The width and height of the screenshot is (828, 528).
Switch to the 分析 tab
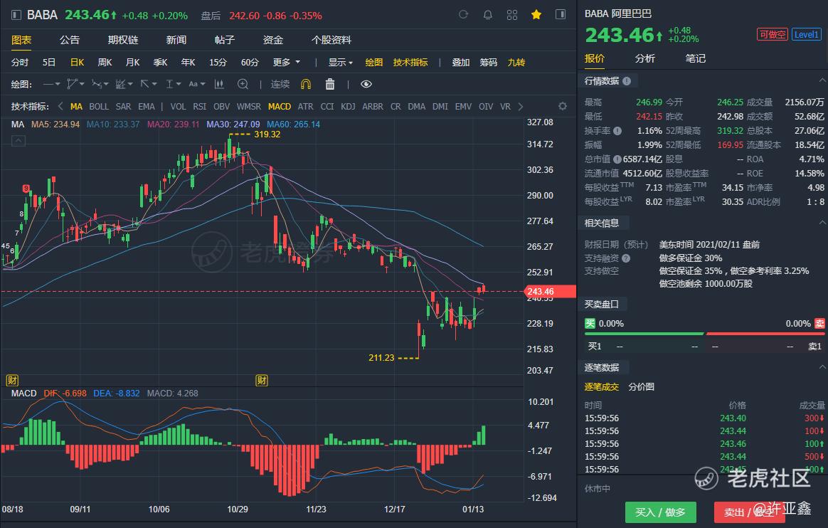[644, 58]
